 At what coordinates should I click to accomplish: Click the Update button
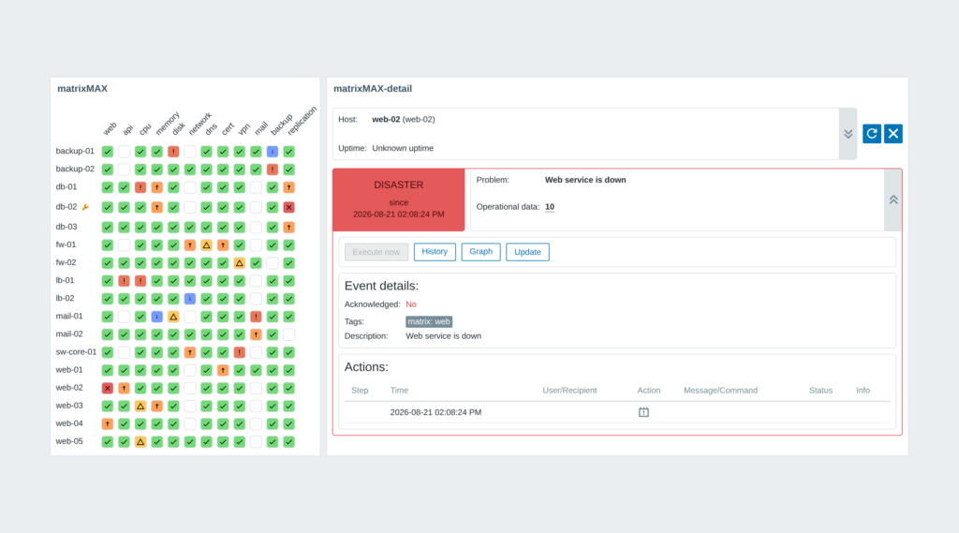527,251
